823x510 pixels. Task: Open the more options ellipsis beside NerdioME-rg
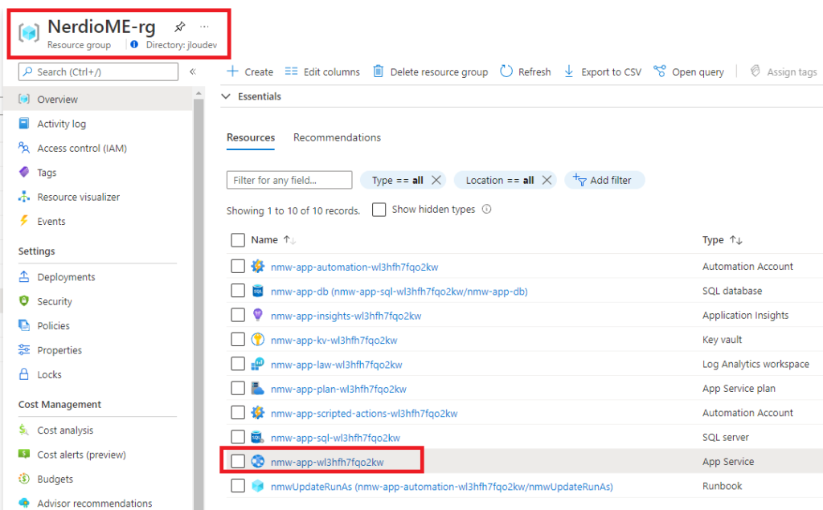tap(204, 27)
